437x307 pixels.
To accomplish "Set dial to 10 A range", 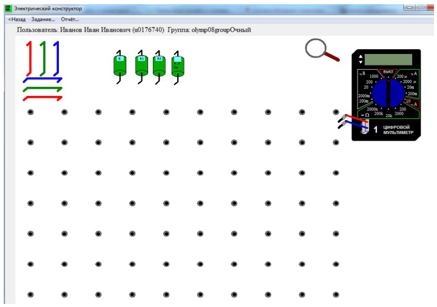I will [x=408, y=101].
